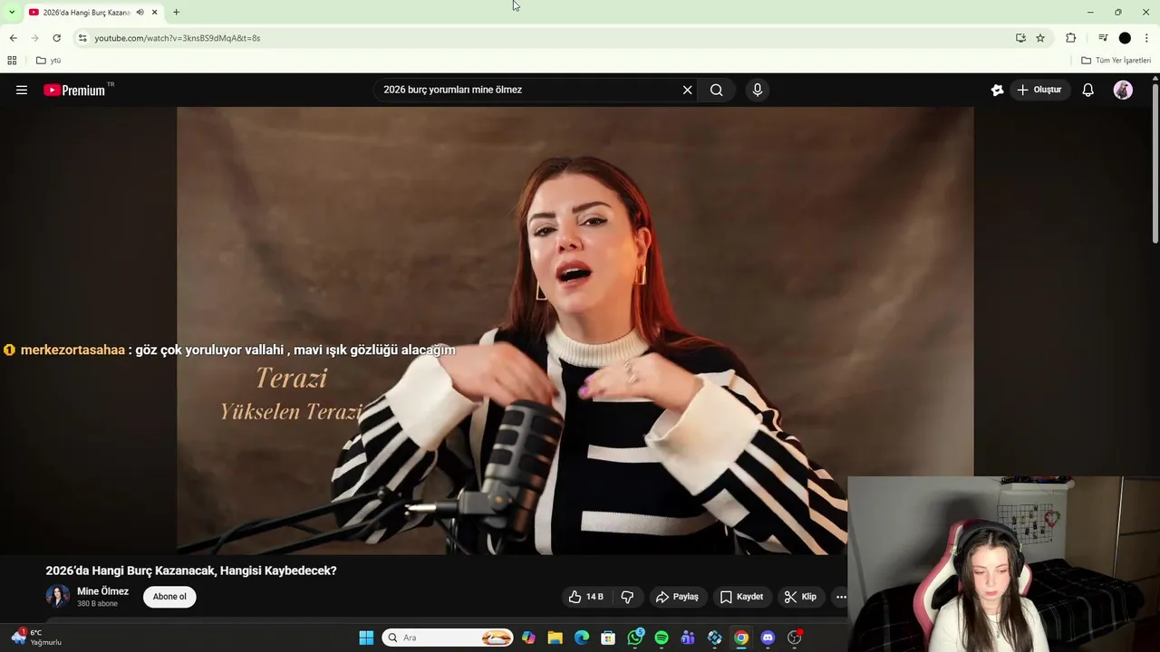
Task: Open Microsoft Teams from taskbar
Action: 688,638
